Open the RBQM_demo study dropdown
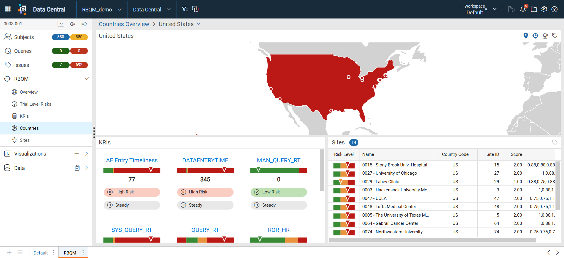564x258 pixels. point(102,9)
